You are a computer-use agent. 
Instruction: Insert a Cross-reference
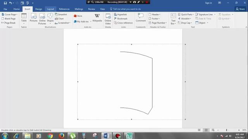[x=123, y=23]
